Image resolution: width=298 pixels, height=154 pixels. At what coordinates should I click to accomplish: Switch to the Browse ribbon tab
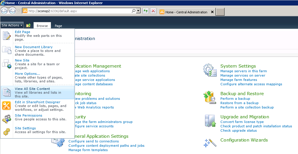(x=42, y=26)
